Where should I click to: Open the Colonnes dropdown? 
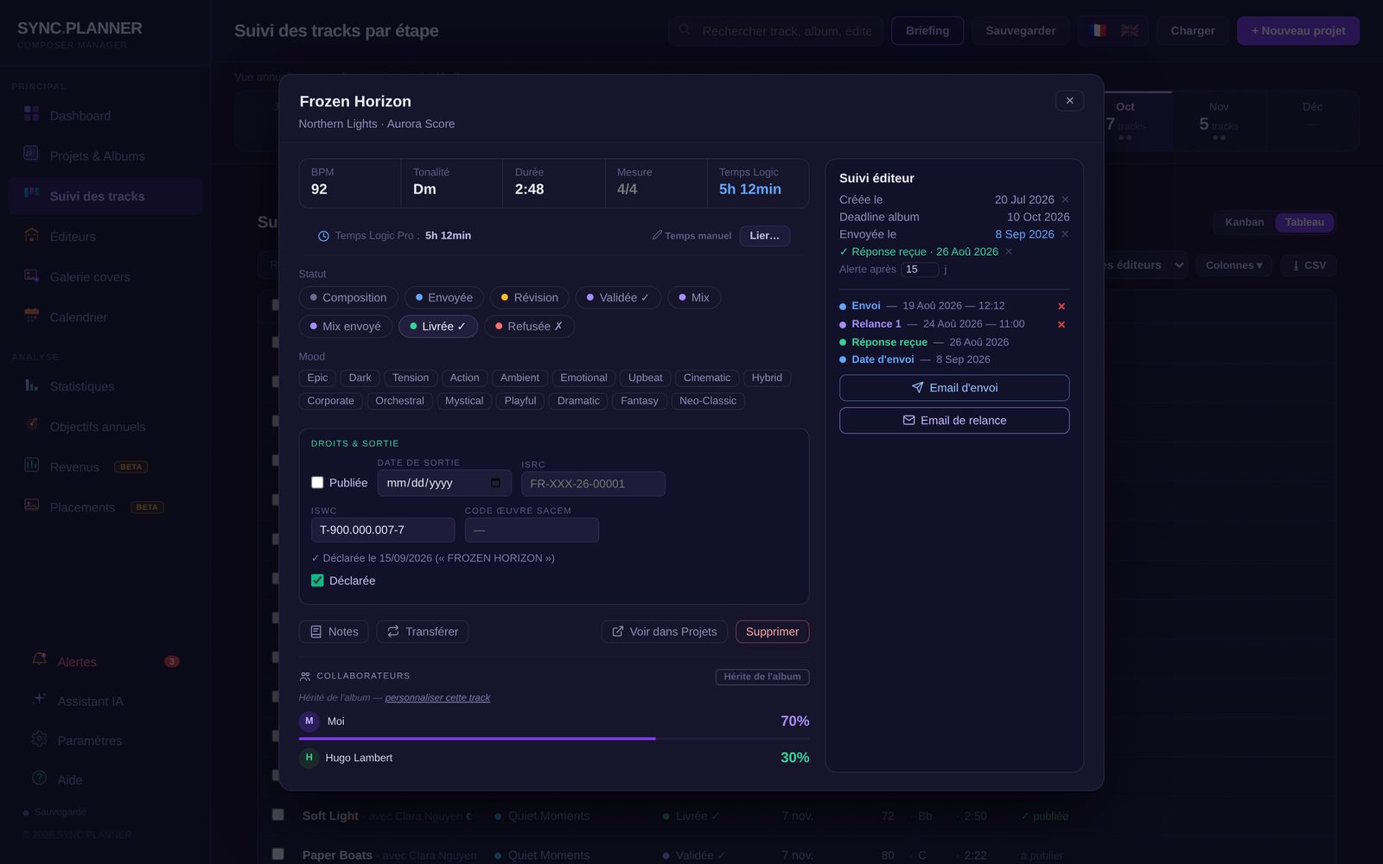pos(1233,265)
